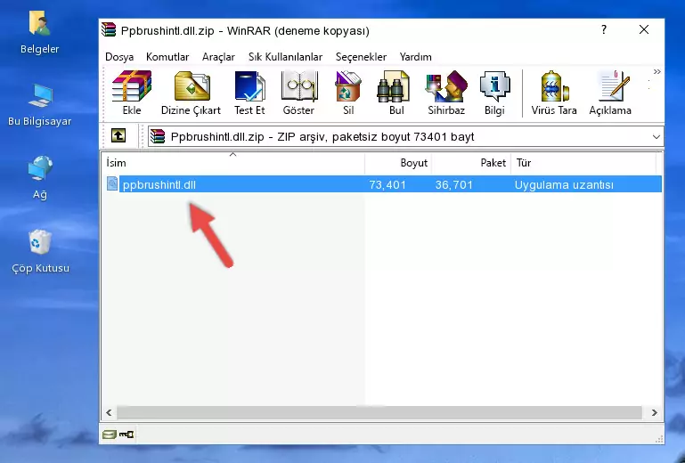Screen dimensions: 685x463
Task: Sort by the Tür column header
Action: pos(583,163)
